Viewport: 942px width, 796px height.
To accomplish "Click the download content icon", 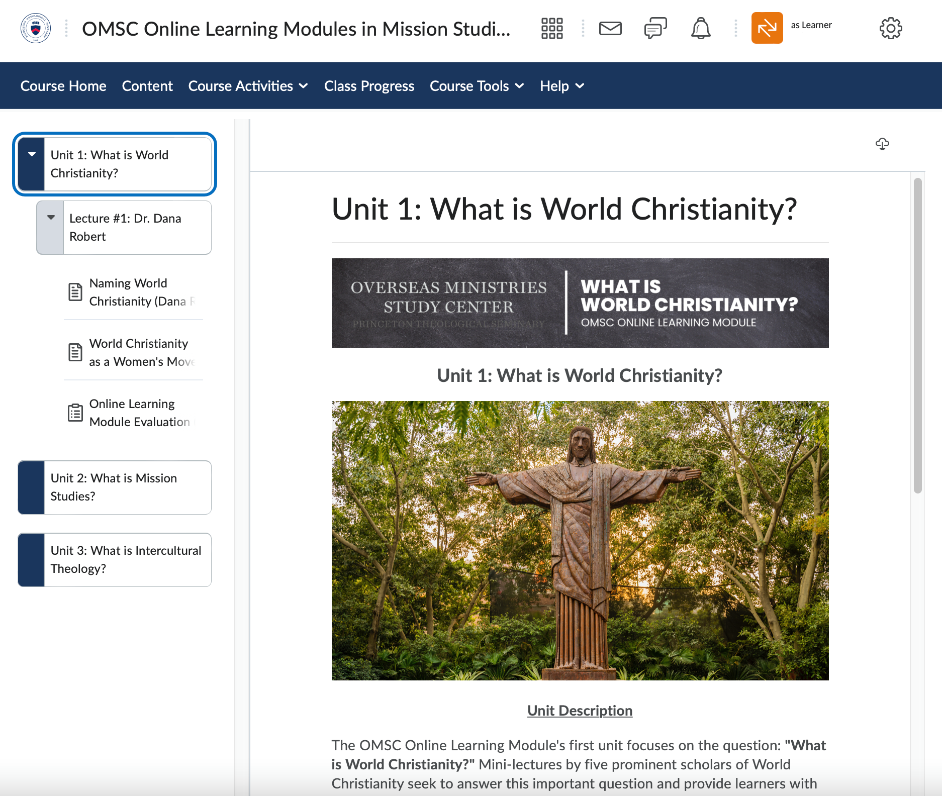I will (x=882, y=145).
